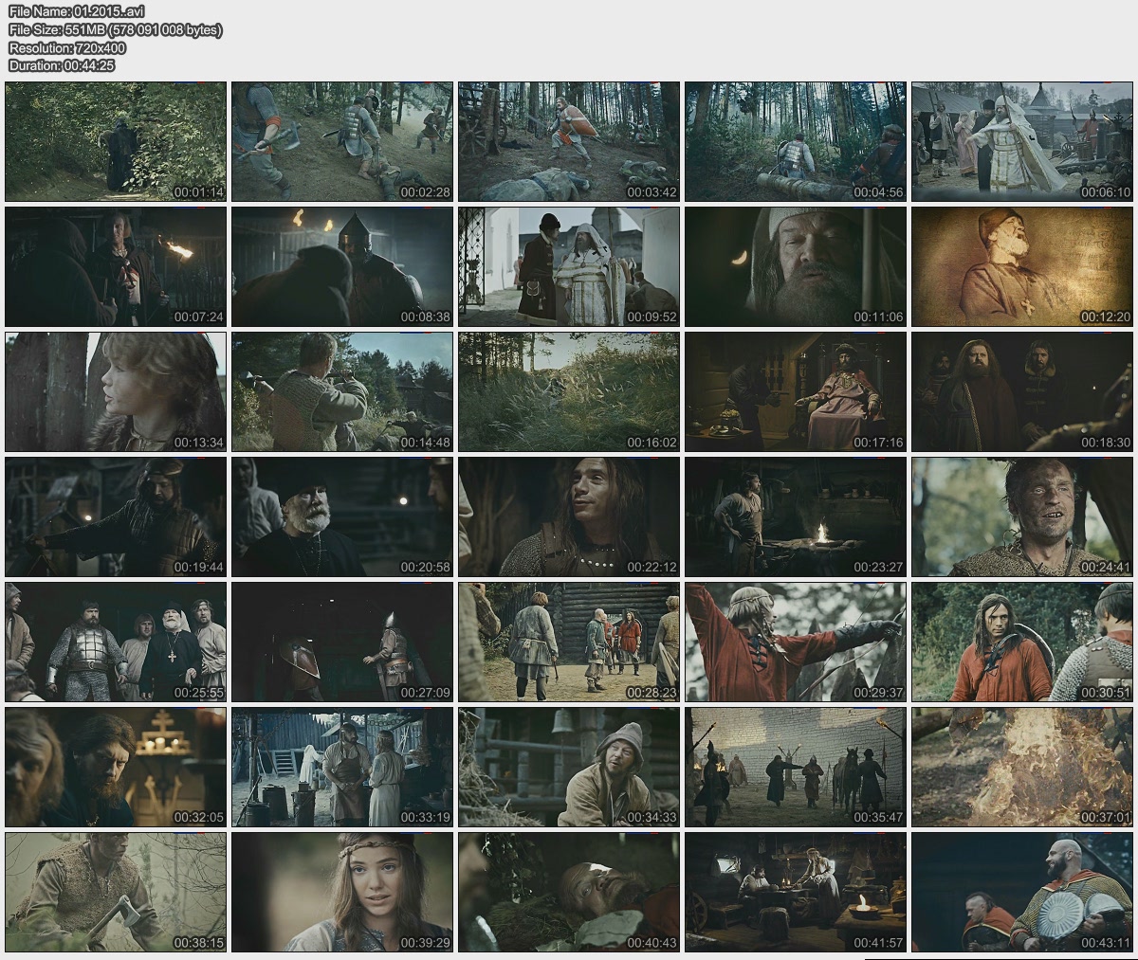Image resolution: width=1138 pixels, height=960 pixels.
Task: Select the 00:13:34 thumbnail of the child
Action: click(x=116, y=391)
